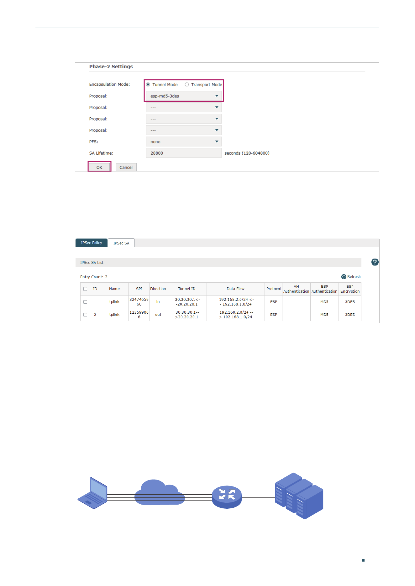The height and width of the screenshot is (586, 415).
Task: Click the Entry Count: 2 text
Action: pos(94,277)
